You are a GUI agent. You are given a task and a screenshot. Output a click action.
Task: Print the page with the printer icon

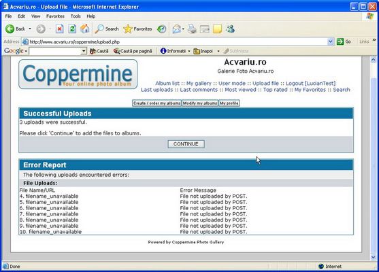click(x=192, y=29)
